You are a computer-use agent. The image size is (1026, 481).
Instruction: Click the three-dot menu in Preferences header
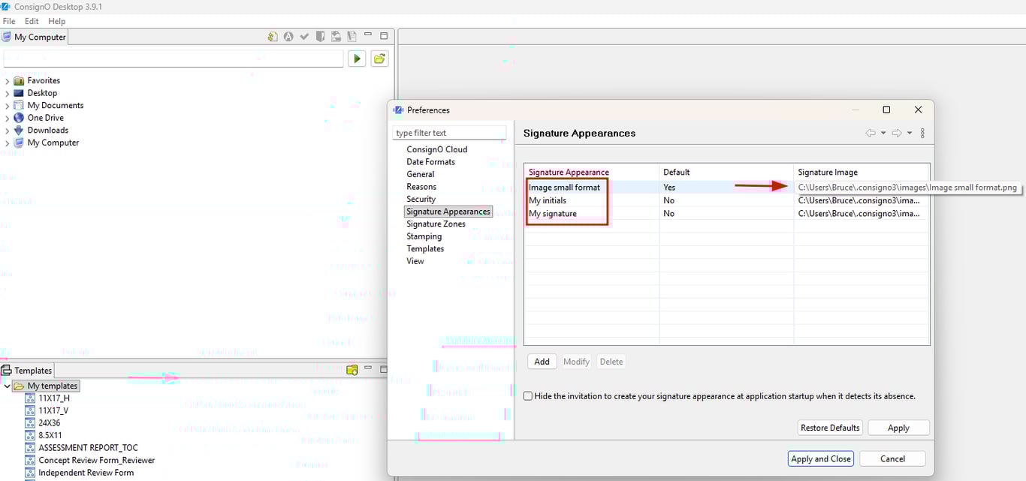coord(922,133)
